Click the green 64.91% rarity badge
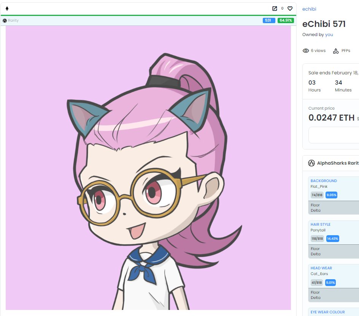This screenshot has height=316, width=359. click(x=286, y=20)
